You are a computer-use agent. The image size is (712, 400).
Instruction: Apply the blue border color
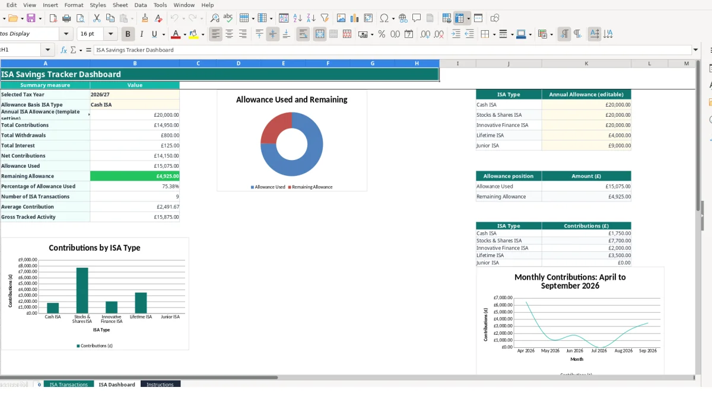(x=520, y=34)
